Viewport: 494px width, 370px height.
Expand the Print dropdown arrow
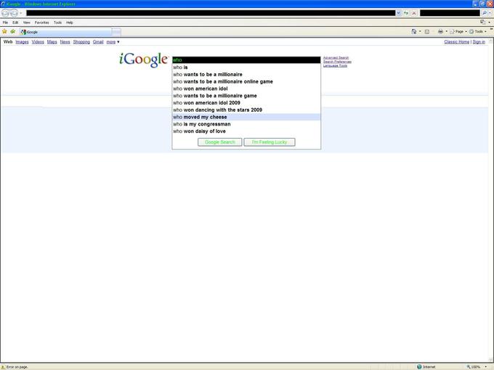pyautogui.click(x=447, y=31)
